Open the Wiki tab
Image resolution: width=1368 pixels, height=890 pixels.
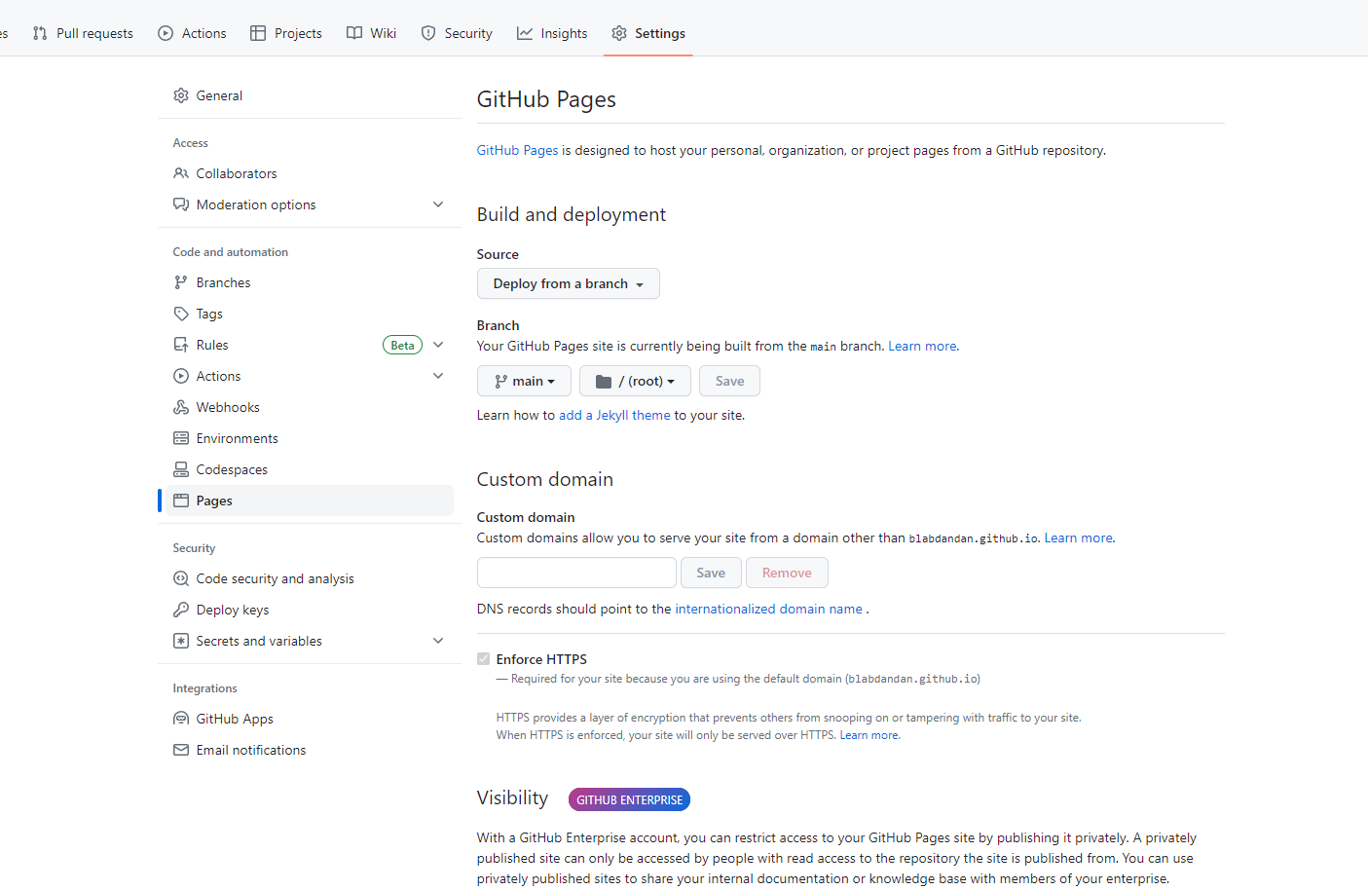(x=372, y=33)
